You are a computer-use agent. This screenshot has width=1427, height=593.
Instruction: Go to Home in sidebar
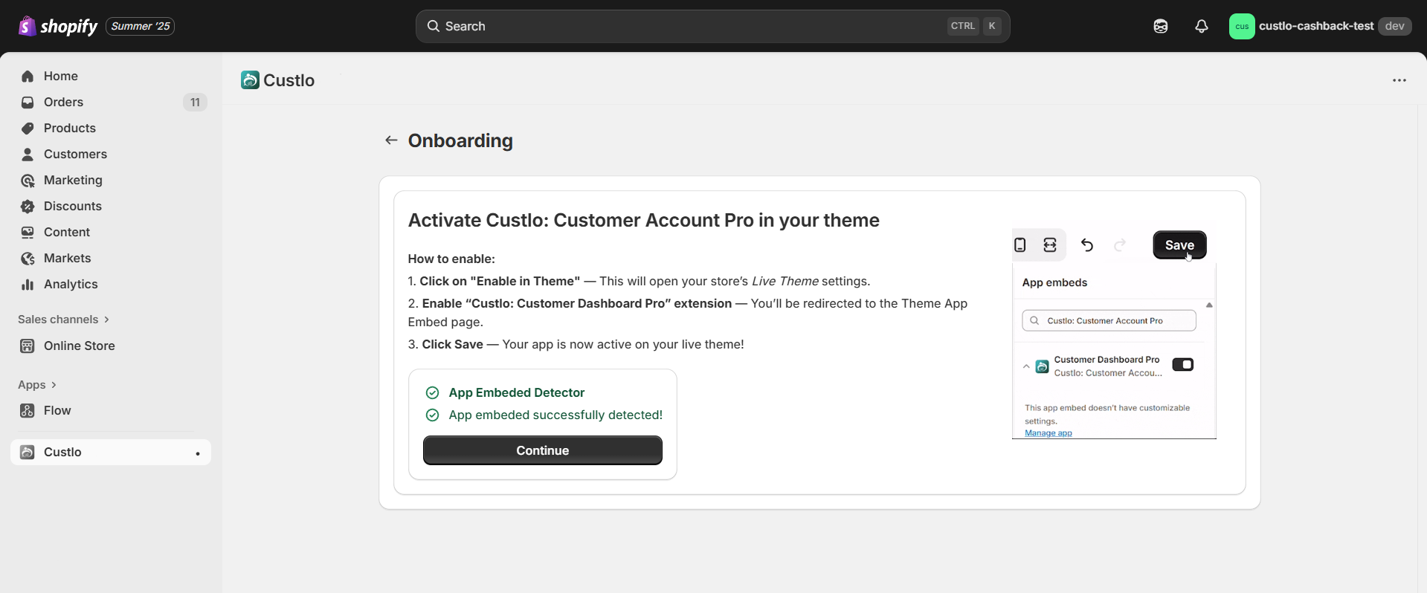click(111, 76)
